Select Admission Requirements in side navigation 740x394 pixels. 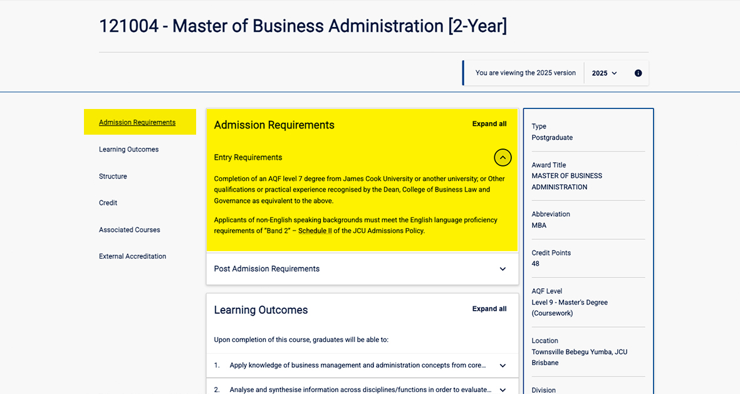pyautogui.click(x=137, y=122)
